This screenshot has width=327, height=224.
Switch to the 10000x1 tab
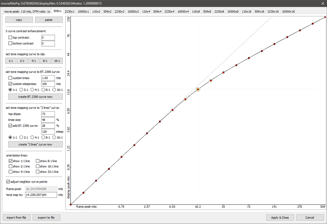pos(83,11)
